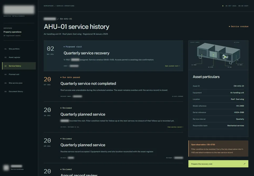Click the Air handling unit 01 subtitle line
254x176 pixels.
[x=76, y=34]
